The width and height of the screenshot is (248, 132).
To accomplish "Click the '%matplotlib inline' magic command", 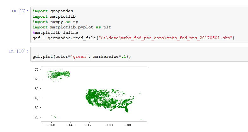I will pyautogui.click(x=55, y=33).
